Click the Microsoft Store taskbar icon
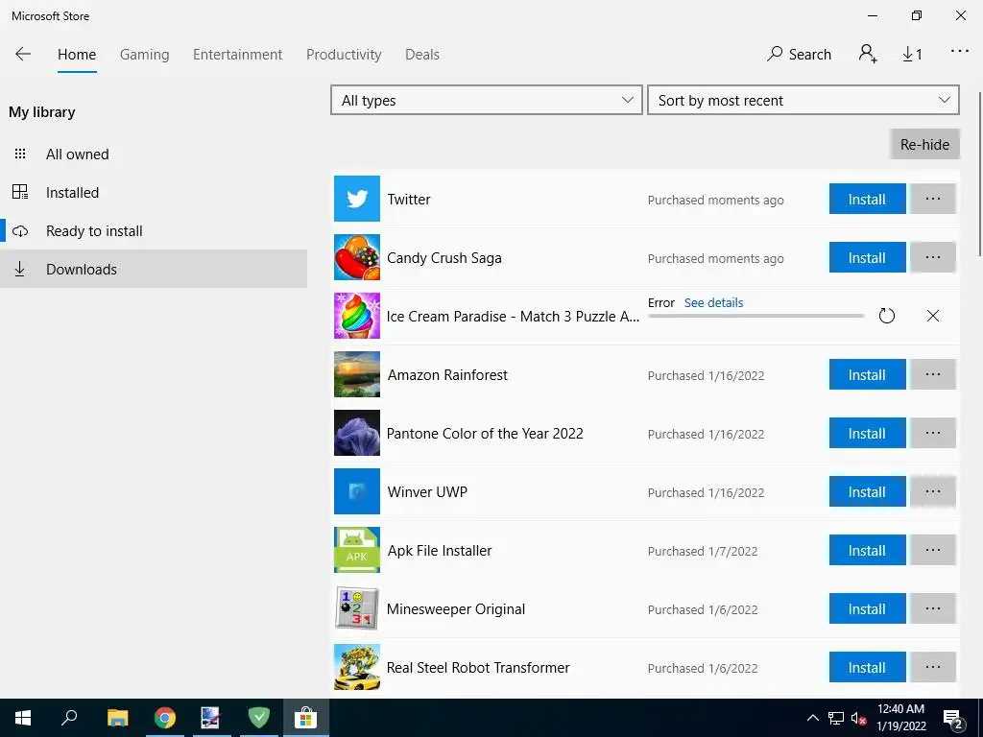983x737 pixels. (306, 718)
